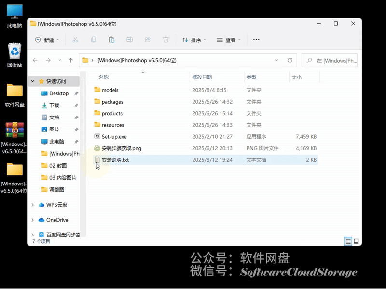
Task: Click the Paste icon in the toolbar
Action: click(x=111, y=39)
